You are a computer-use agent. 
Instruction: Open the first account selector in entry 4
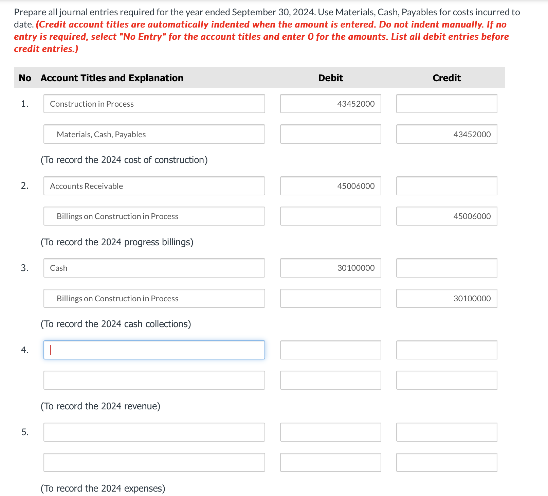(x=154, y=350)
